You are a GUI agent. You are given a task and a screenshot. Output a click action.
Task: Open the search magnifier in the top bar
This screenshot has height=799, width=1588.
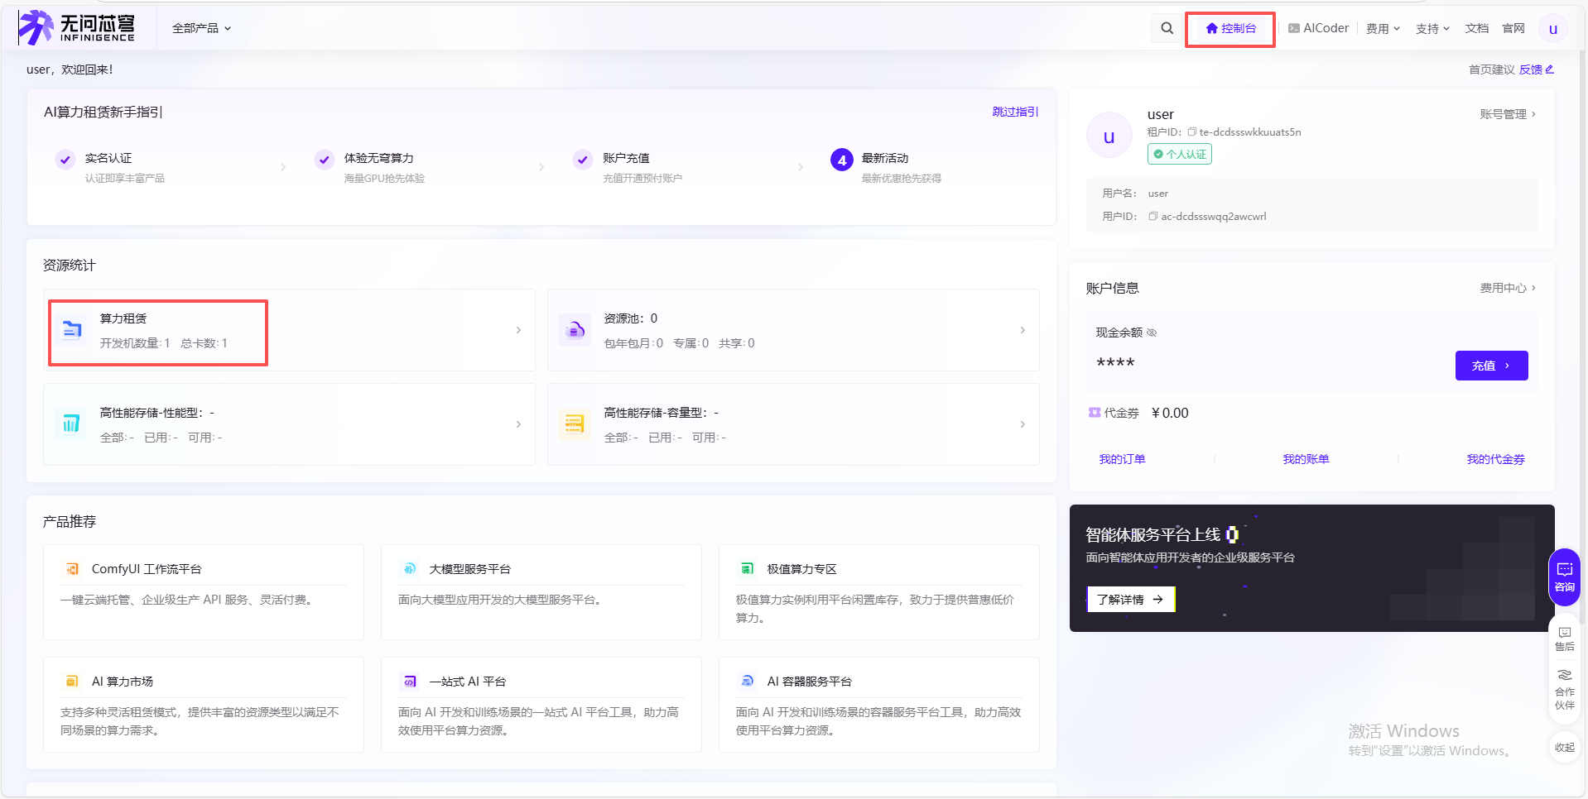click(1167, 27)
